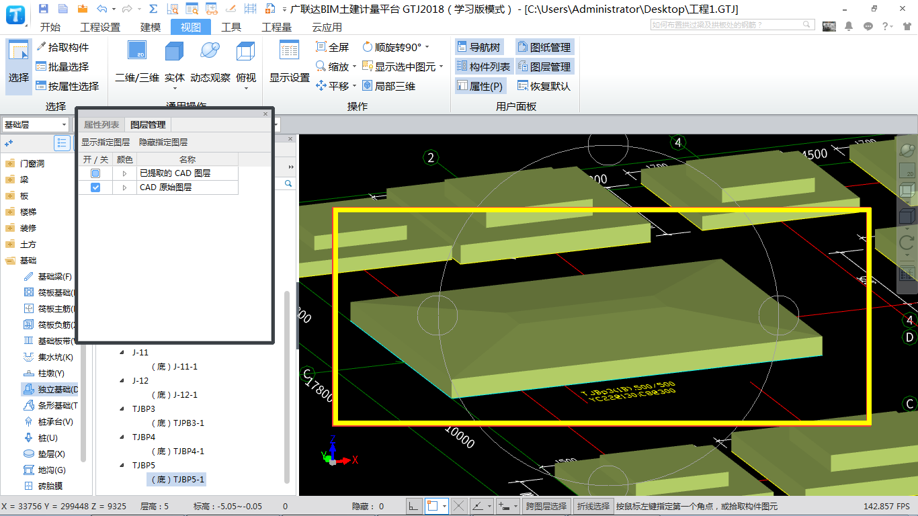Expand CAD 原始图层 row arrow
Viewport: 918px width, 516px height.
(124, 187)
